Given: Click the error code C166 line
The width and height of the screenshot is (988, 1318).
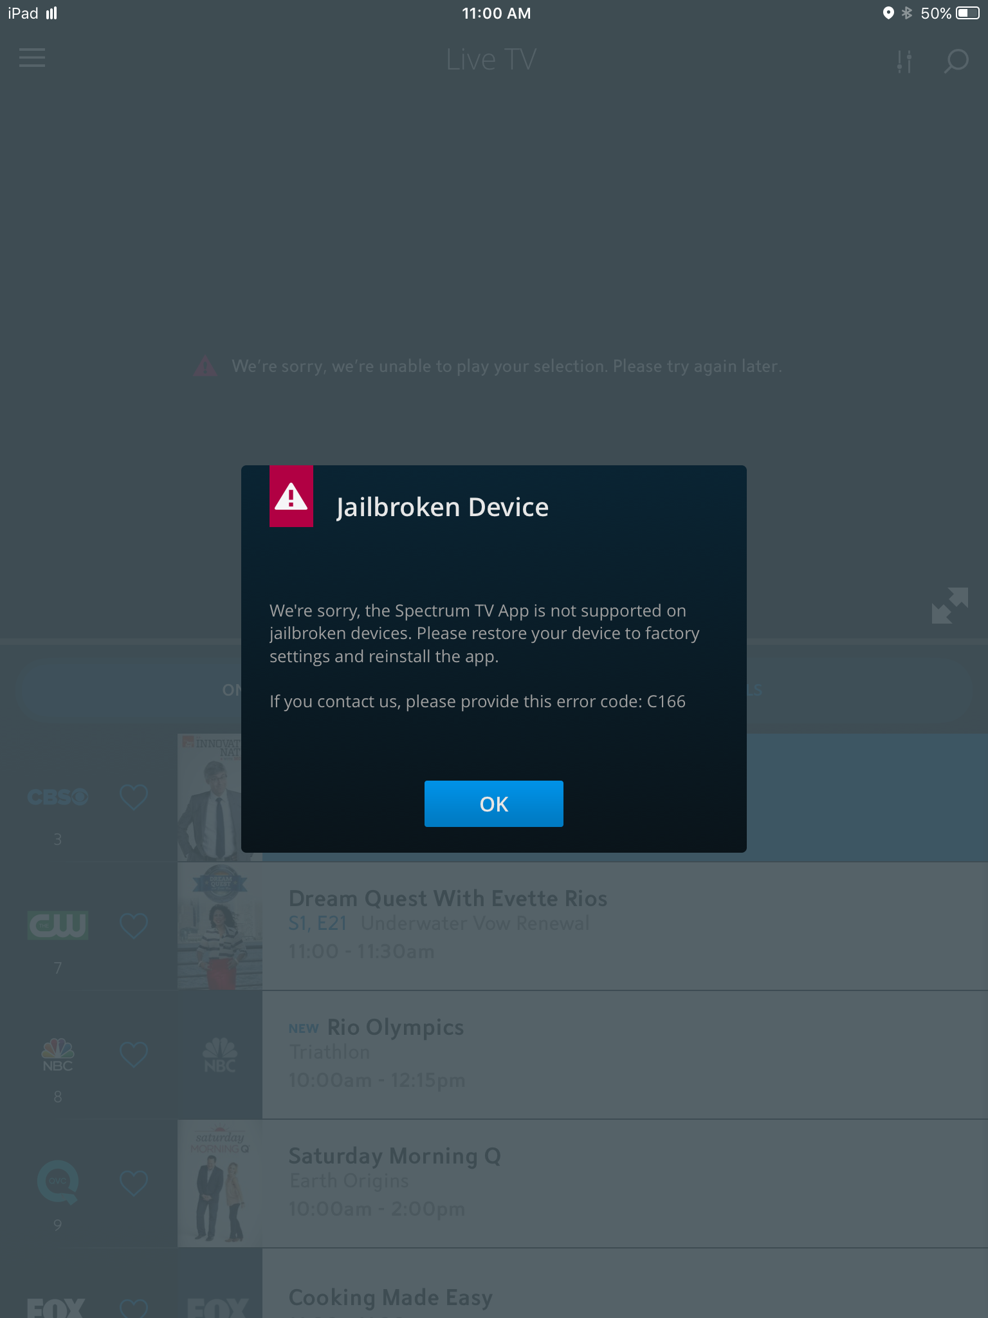Looking at the screenshot, I should click(x=477, y=701).
